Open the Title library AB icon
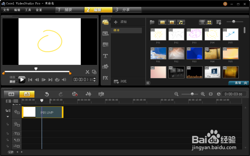Viewport: 250px width, 156px height. (x=105, y=45)
